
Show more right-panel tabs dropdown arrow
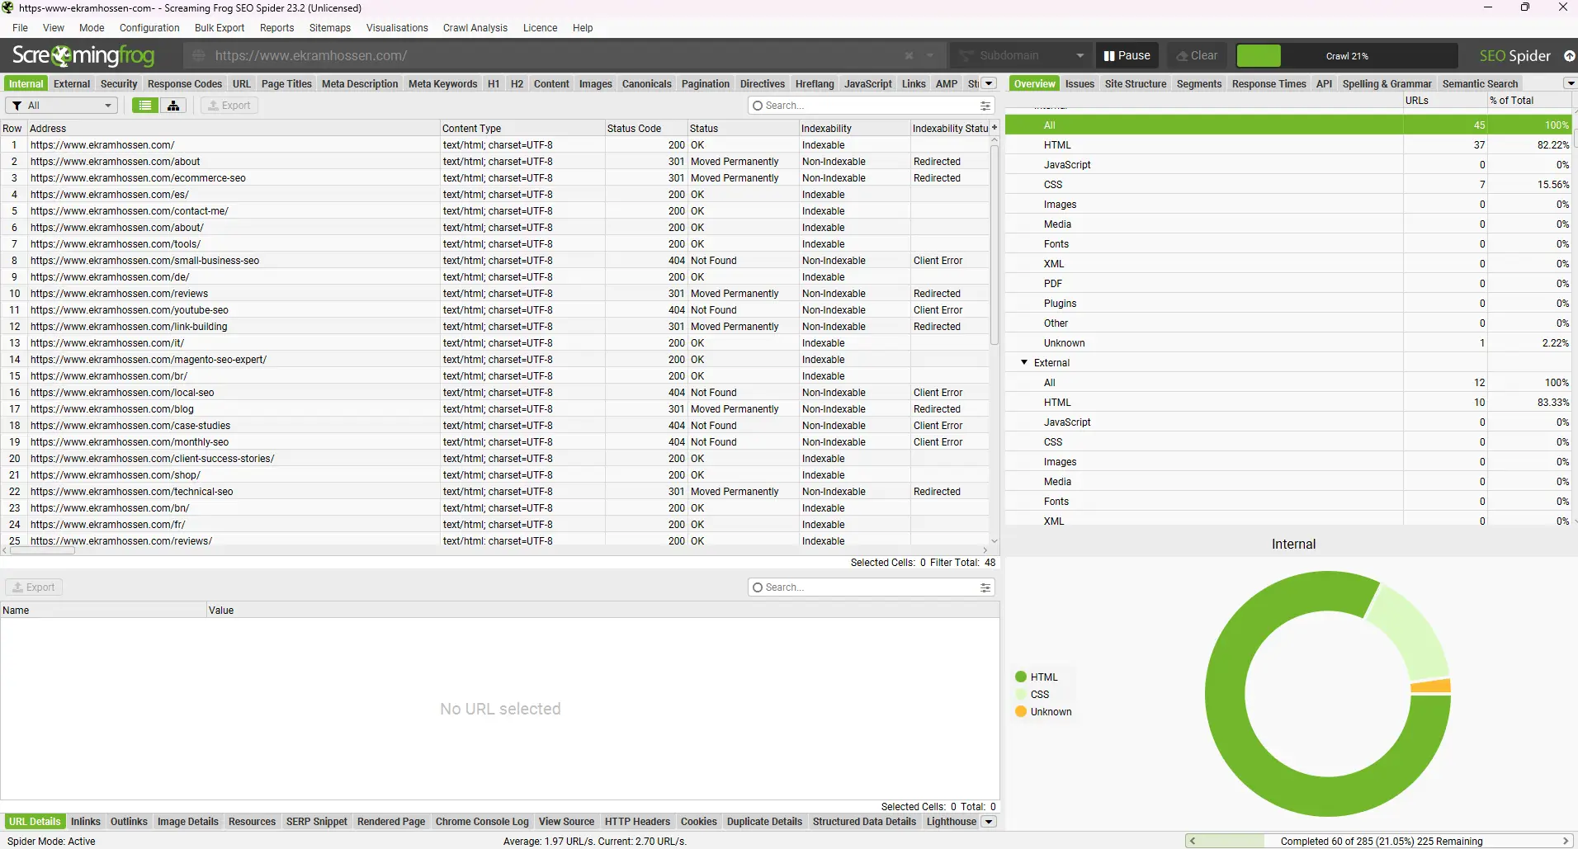1570,83
